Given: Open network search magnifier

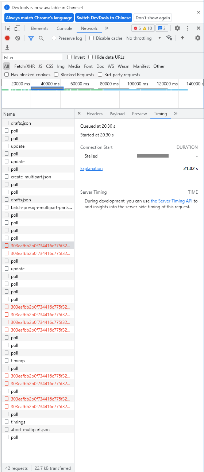Looking at the screenshot, I should (41, 38).
